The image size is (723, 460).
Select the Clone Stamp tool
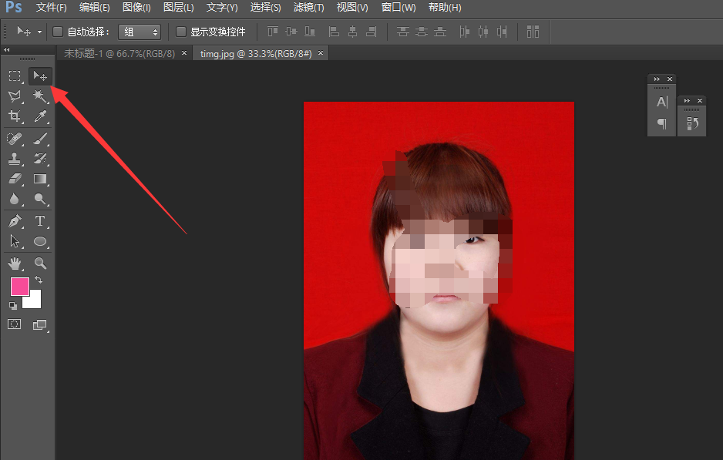(x=15, y=159)
